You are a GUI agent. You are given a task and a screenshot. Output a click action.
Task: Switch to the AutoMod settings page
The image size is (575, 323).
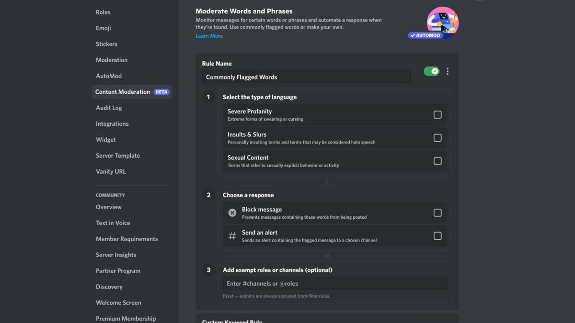[x=109, y=76]
